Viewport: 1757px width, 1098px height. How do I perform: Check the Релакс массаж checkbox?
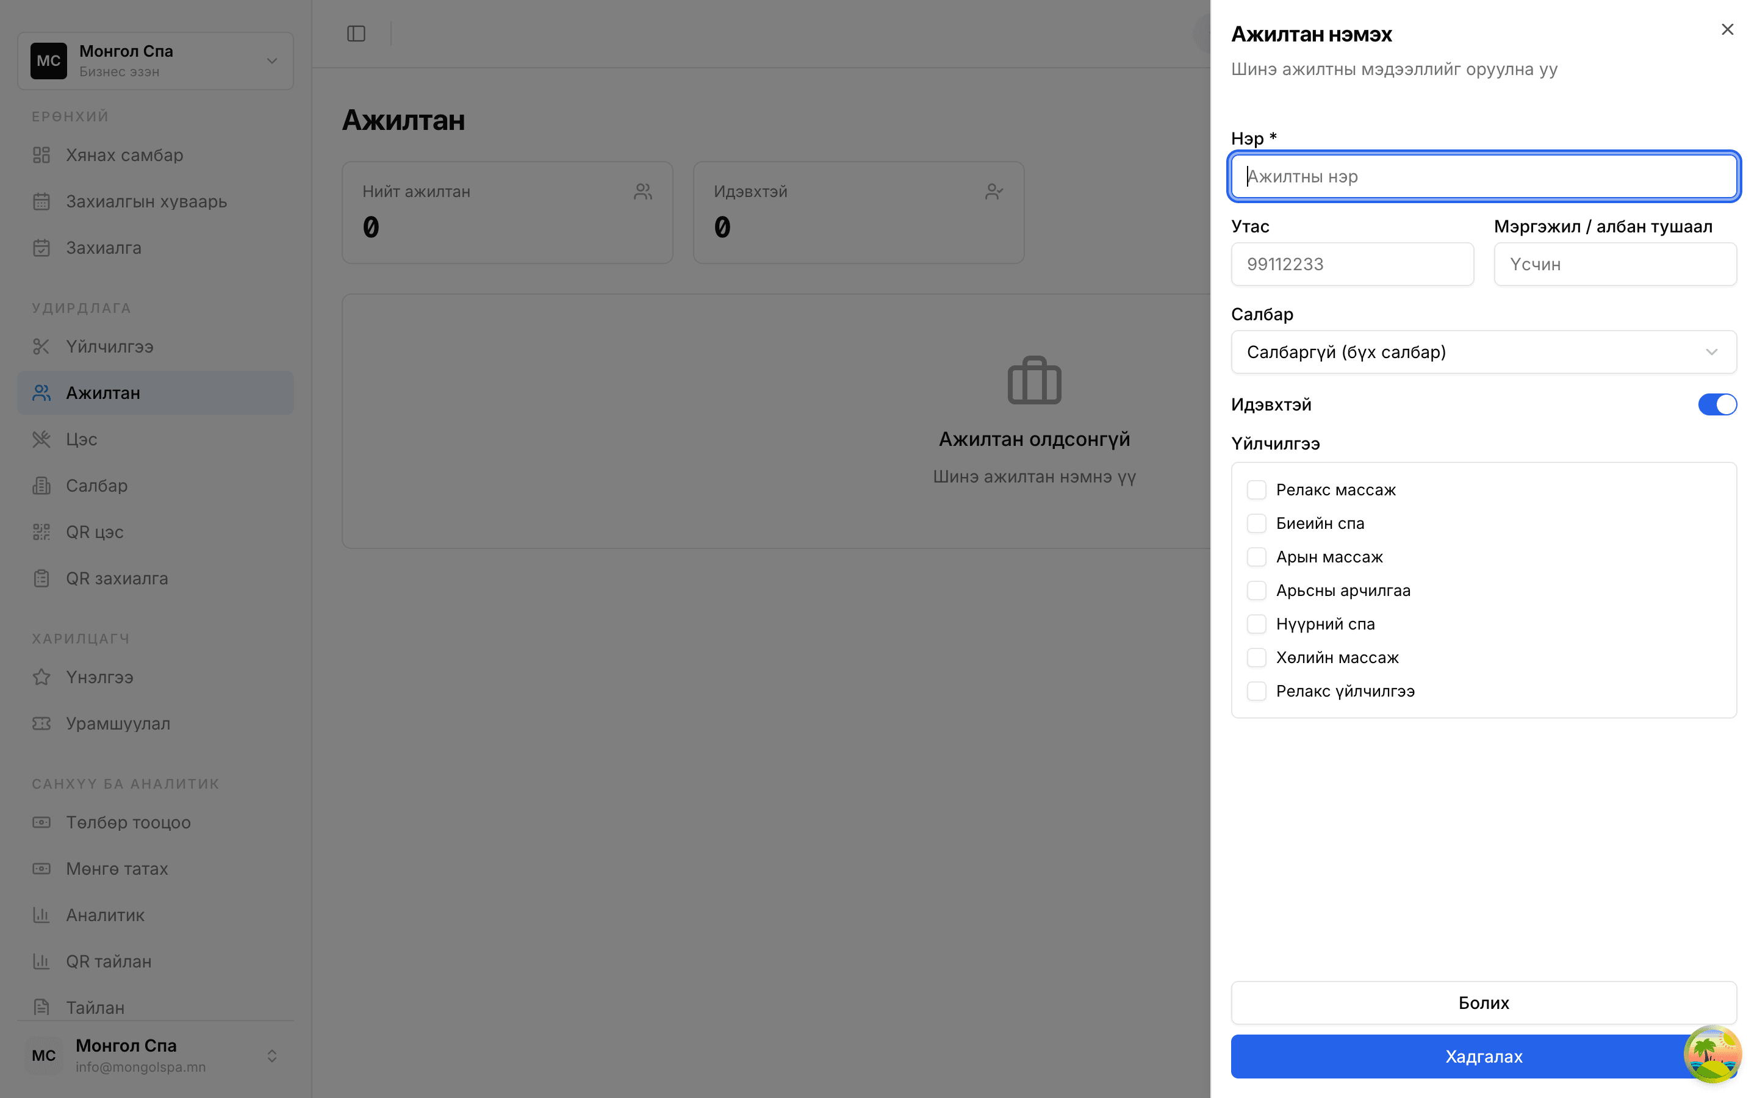tap(1256, 490)
